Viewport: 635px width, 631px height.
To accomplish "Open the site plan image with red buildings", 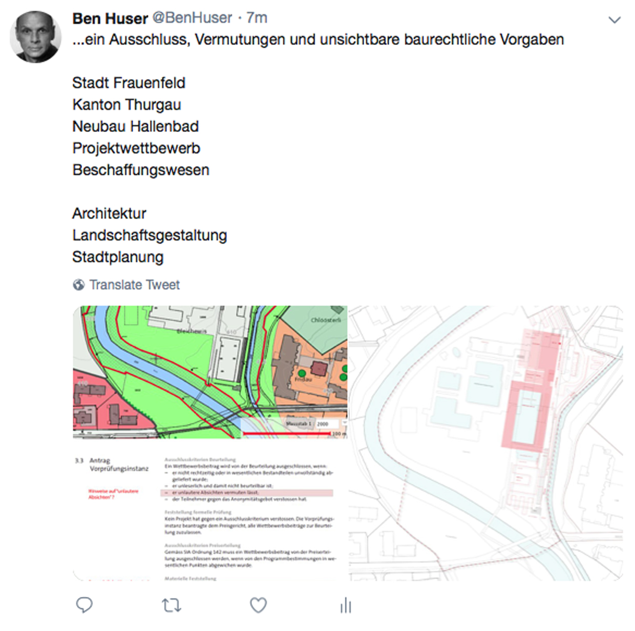I will [x=486, y=443].
